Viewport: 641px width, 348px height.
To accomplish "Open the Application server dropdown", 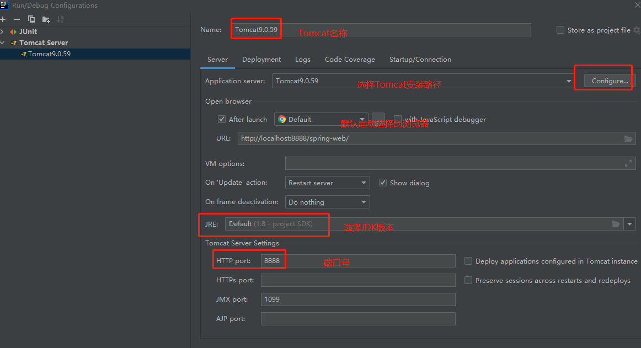I will pyautogui.click(x=569, y=81).
